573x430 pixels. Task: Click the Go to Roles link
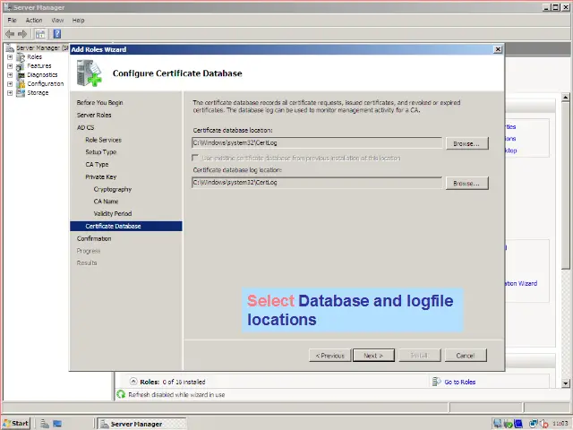(459, 383)
